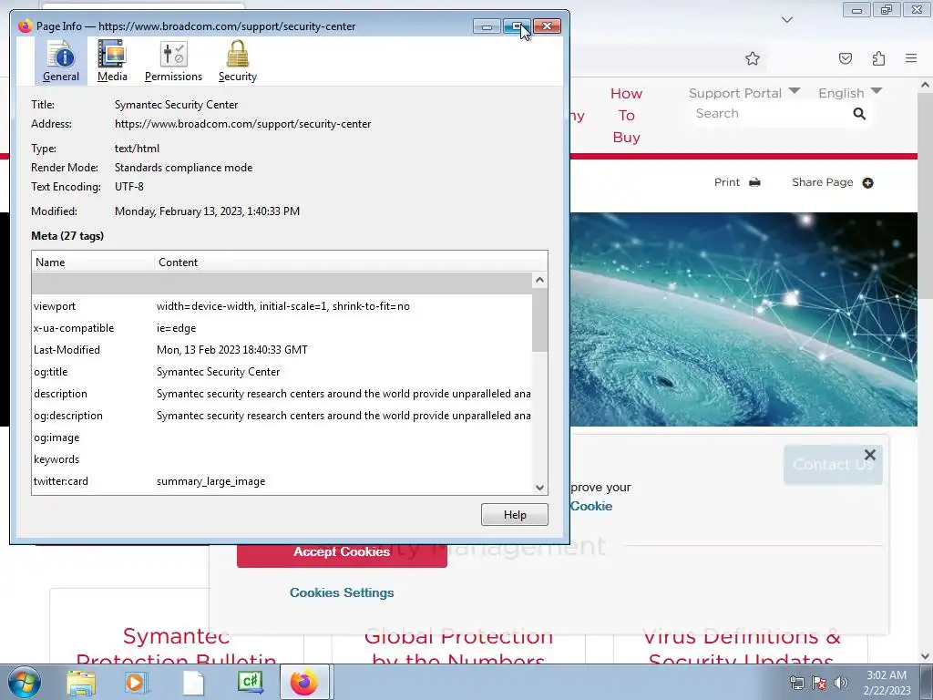Open Cookies Settings link
Viewport: 933px width, 700px height.
(x=342, y=592)
